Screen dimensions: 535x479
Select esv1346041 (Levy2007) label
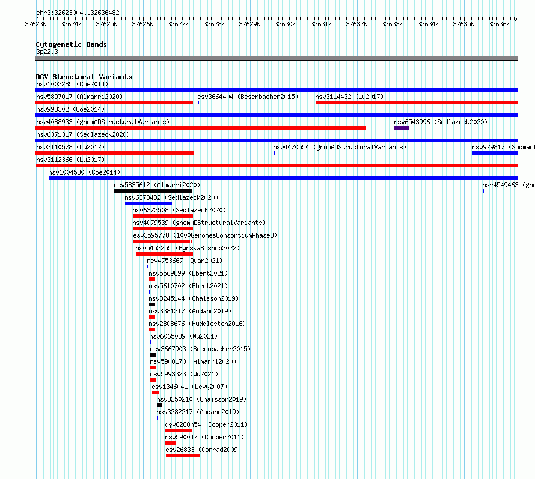pos(189,387)
